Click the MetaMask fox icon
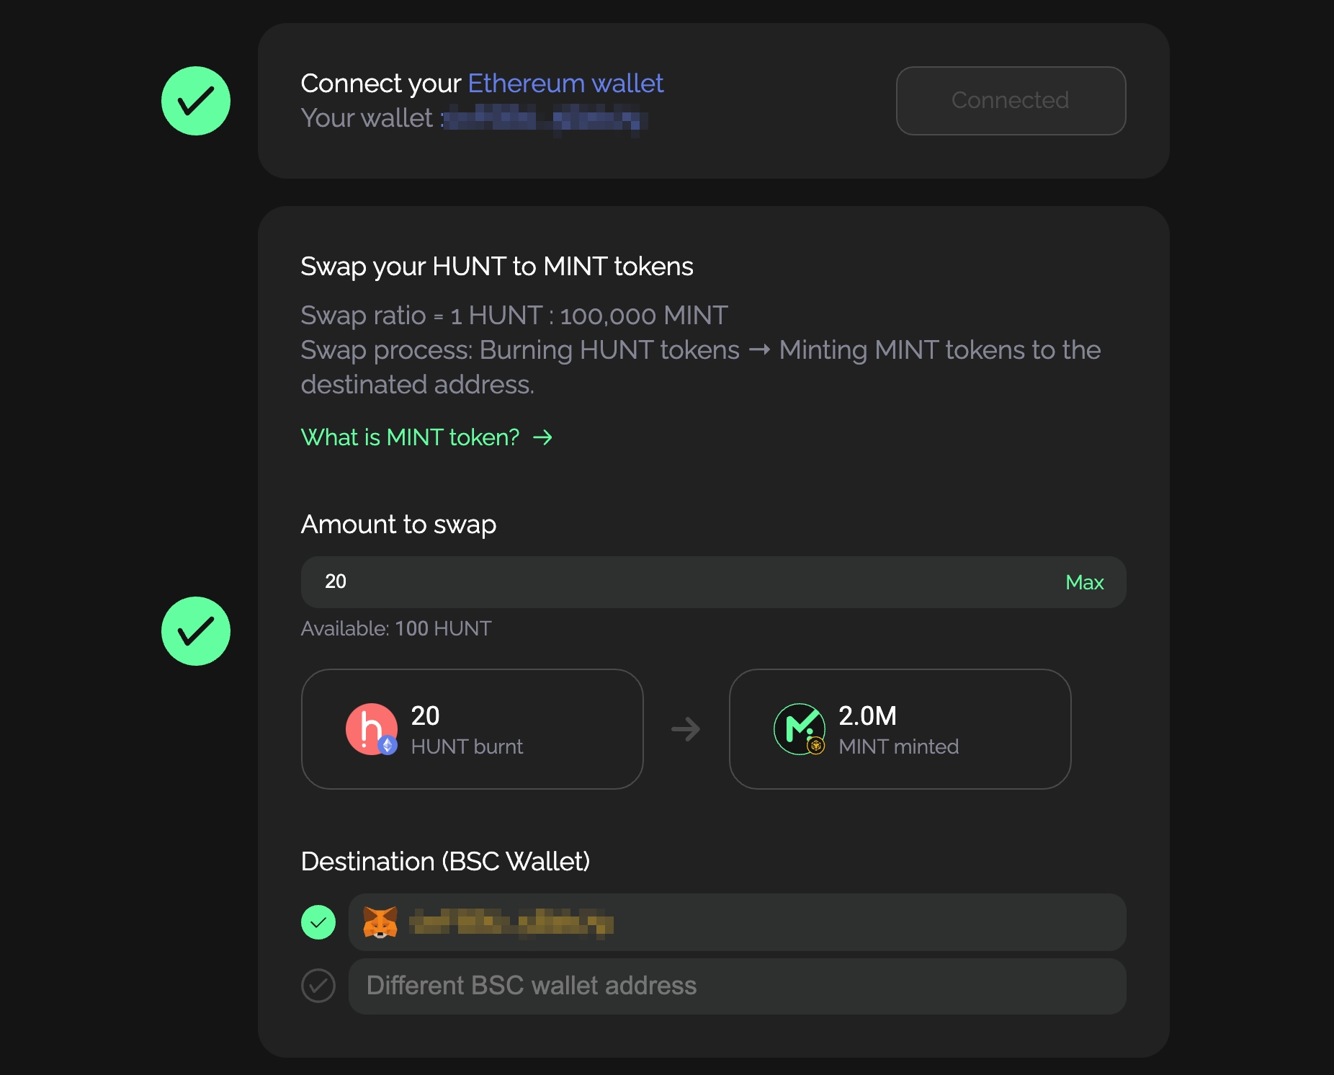The width and height of the screenshot is (1334, 1075). 380,922
